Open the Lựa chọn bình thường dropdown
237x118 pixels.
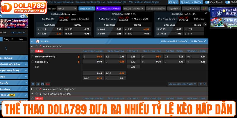coord(174,41)
